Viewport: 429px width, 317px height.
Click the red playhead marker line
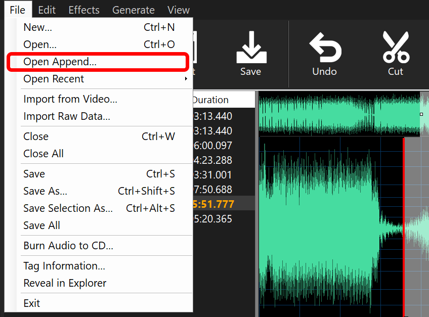pyautogui.click(x=404, y=227)
